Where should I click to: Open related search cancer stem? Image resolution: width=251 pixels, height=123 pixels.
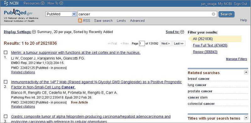point(198,97)
